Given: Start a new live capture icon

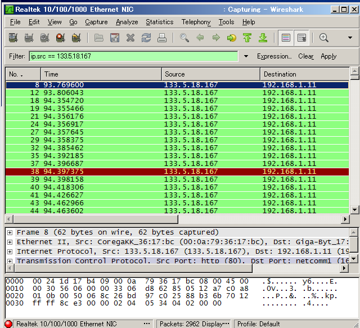Looking at the screenshot, I should (45, 38).
